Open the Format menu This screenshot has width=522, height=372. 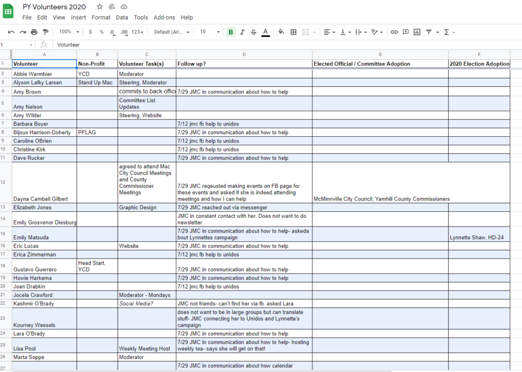[101, 17]
